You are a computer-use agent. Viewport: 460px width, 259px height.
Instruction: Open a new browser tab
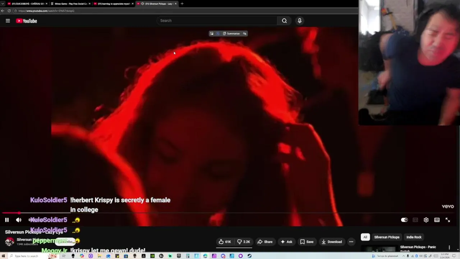(x=182, y=4)
